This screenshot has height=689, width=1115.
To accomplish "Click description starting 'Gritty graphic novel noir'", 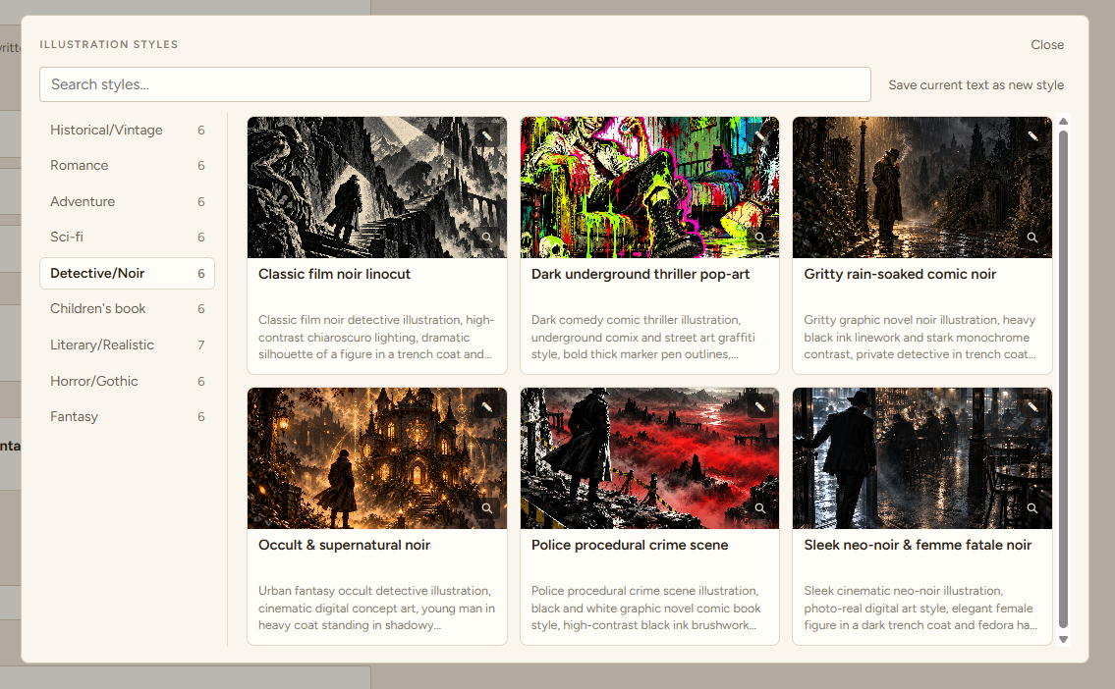I will pos(920,338).
